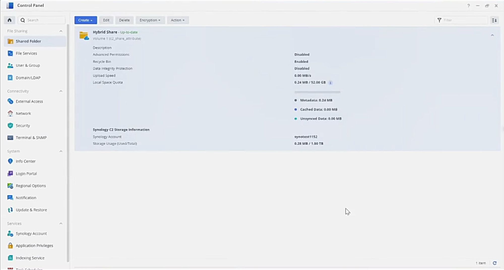Select the Notification menu label
Viewport: 504px width, 270px height.
(x=26, y=198)
